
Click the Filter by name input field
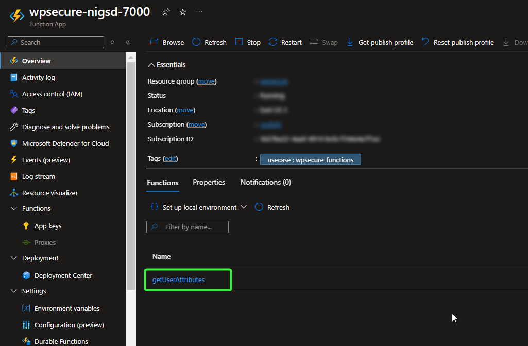pos(193,227)
